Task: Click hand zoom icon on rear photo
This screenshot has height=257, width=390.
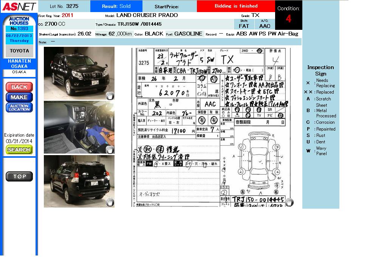Action: click(110, 203)
